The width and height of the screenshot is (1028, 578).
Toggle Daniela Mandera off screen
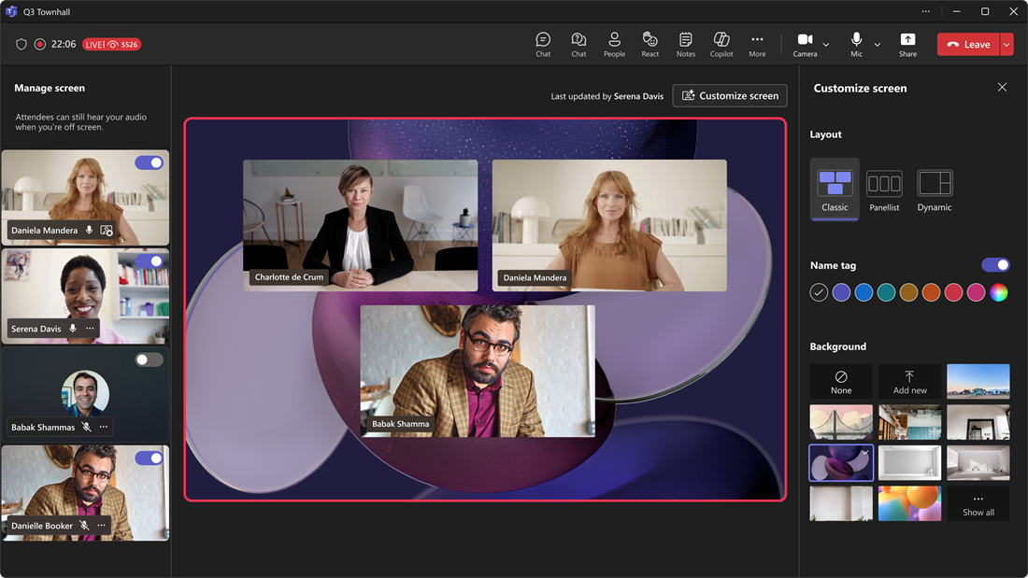pos(149,162)
